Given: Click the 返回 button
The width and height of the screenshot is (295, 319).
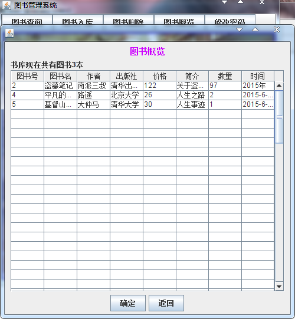Looking at the screenshot, I should pos(166,303).
